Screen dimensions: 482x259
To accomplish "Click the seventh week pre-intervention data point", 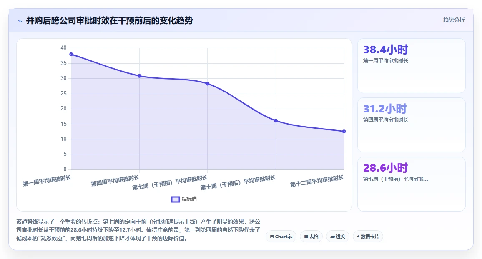I will pos(208,84).
